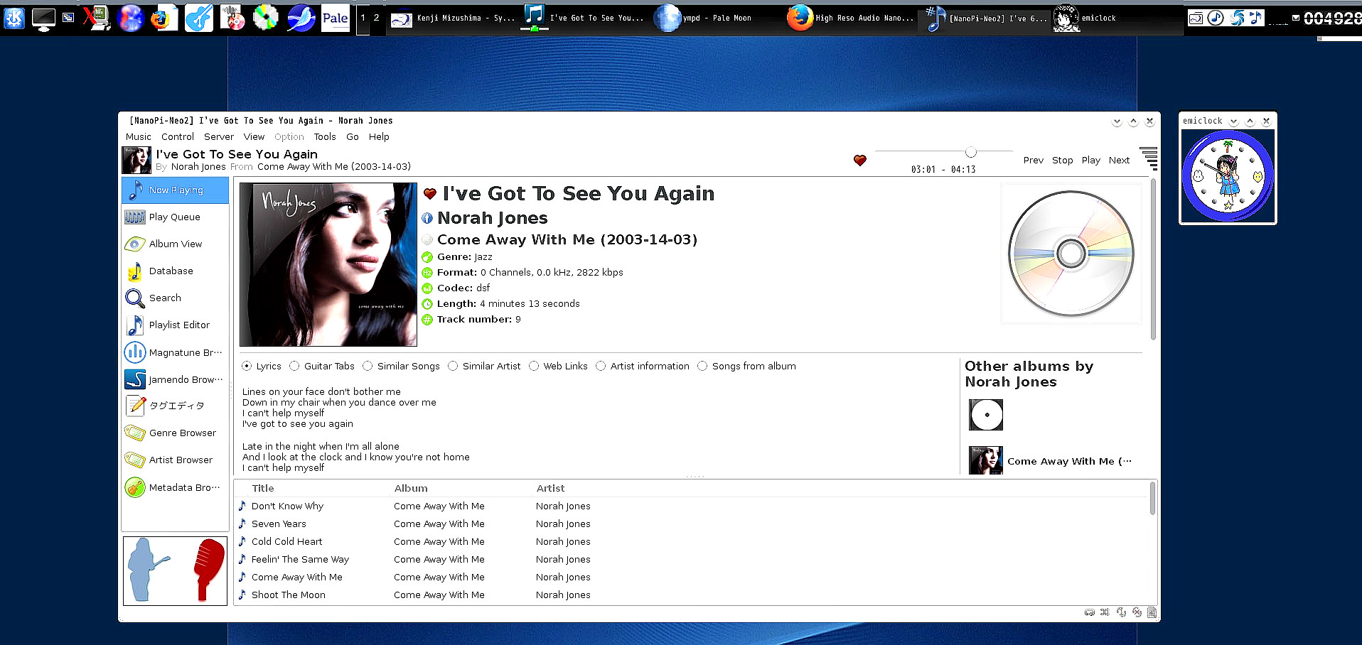1362x645 pixels.
Task: Open the Play Queue sidebar icon
Action: point(135,217)
